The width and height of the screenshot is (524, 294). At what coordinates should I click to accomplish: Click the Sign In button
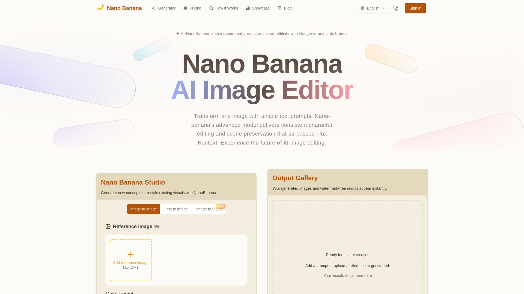pyautogui.click(x=415, y=8)
